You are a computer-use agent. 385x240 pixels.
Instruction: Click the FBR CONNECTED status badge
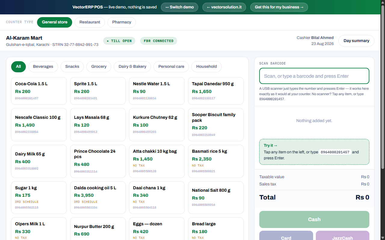[159, 41]
